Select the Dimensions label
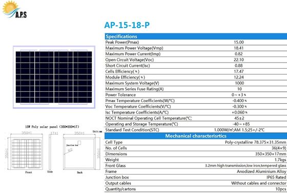This screenshot has height=193, width=287. [x=116, y=154]
